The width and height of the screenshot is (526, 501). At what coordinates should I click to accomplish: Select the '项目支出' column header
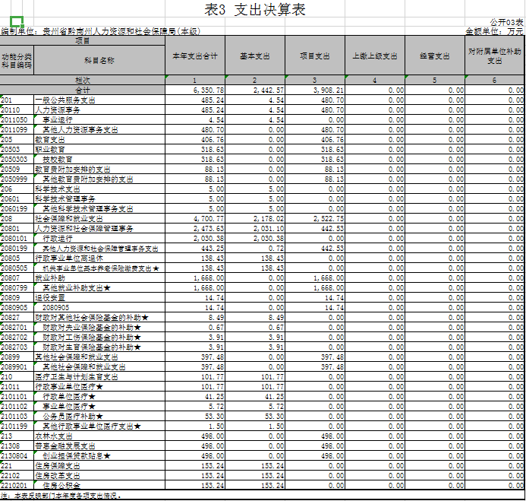pyautogui.click(x=315, y=55)
